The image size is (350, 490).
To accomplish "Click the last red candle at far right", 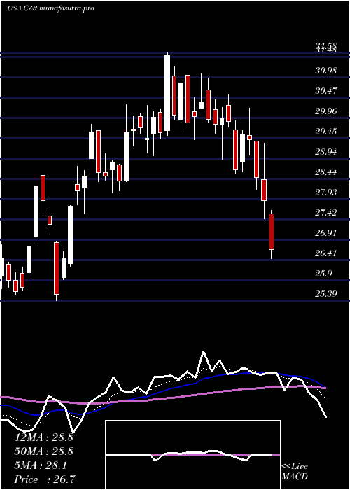I will [272, 232].
